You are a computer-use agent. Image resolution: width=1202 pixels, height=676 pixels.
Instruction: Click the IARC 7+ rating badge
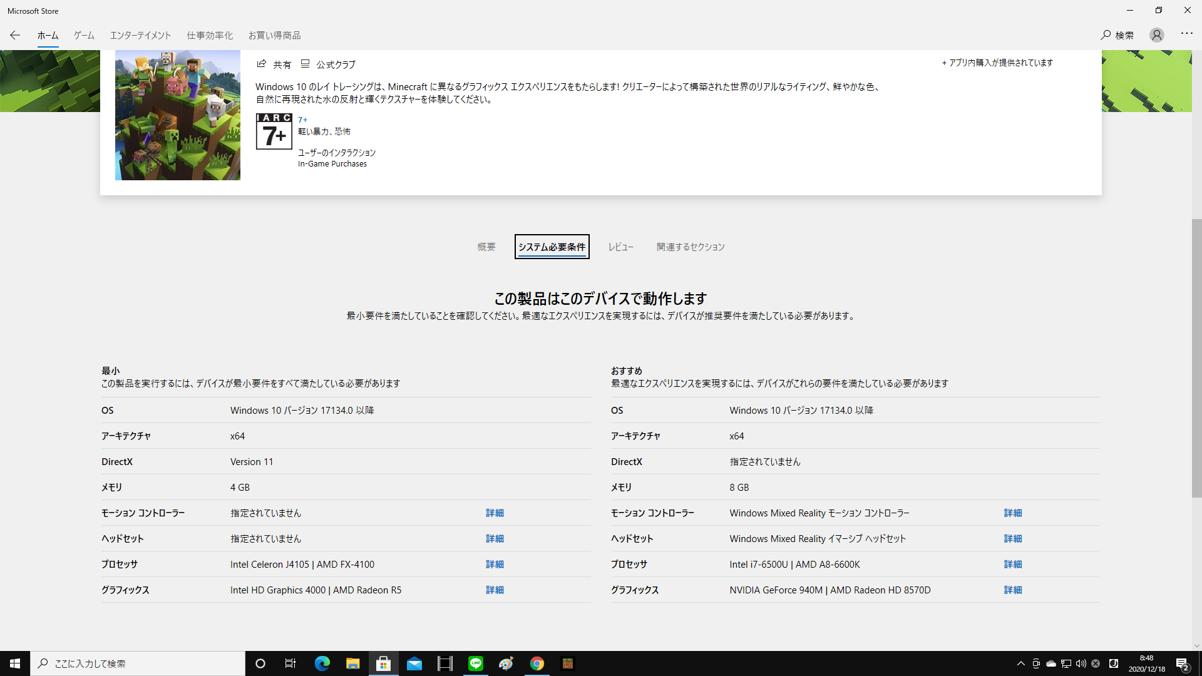274,131
